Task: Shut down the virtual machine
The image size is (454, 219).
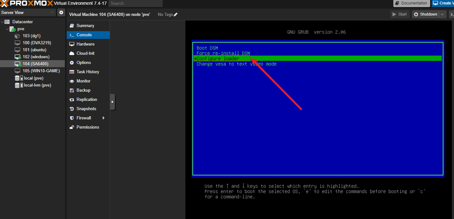Action: point(426,14)
